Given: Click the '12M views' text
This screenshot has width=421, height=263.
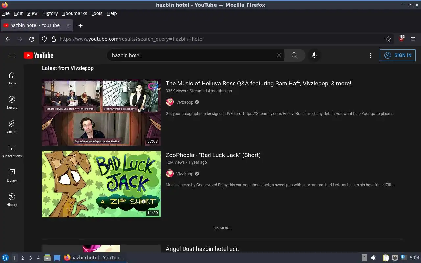Looking at the screenshot, I should click(175, 162).
